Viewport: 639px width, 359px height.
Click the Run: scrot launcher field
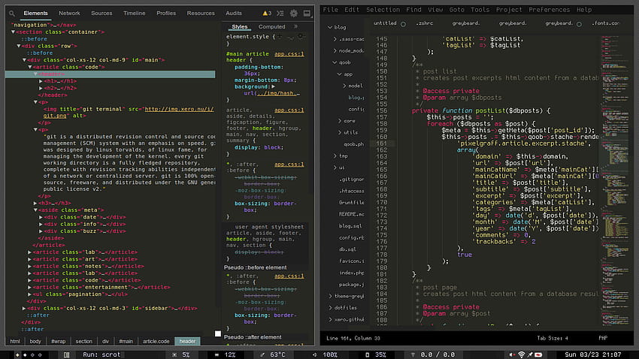[x=102, y=355]
